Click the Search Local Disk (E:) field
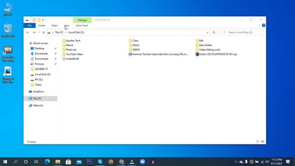Image resolution: width=295 pixels, height=166 pixels. tap(242, 32)
